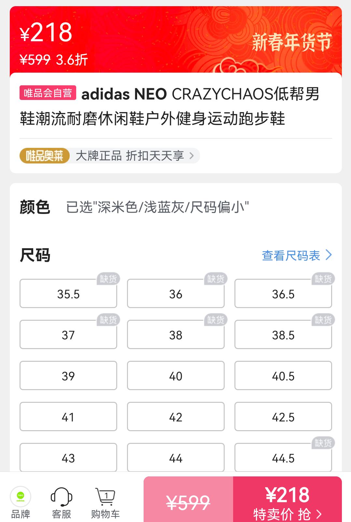Tap the 唯品奥莱 badge icon
Screen dimensions: 351x522
(x=45, y=156)
